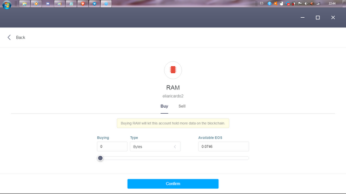The image size is (346, 194).
Task: Click the orange Avast tray icon
Action: (x=275, y=4)
